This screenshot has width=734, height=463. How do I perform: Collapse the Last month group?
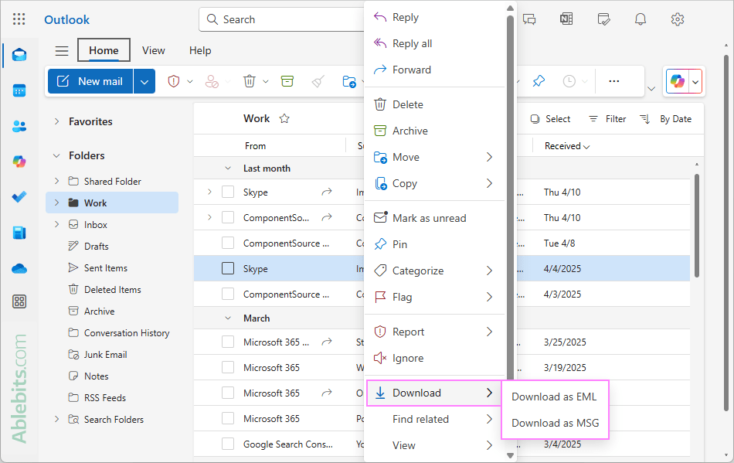[228, 168]
